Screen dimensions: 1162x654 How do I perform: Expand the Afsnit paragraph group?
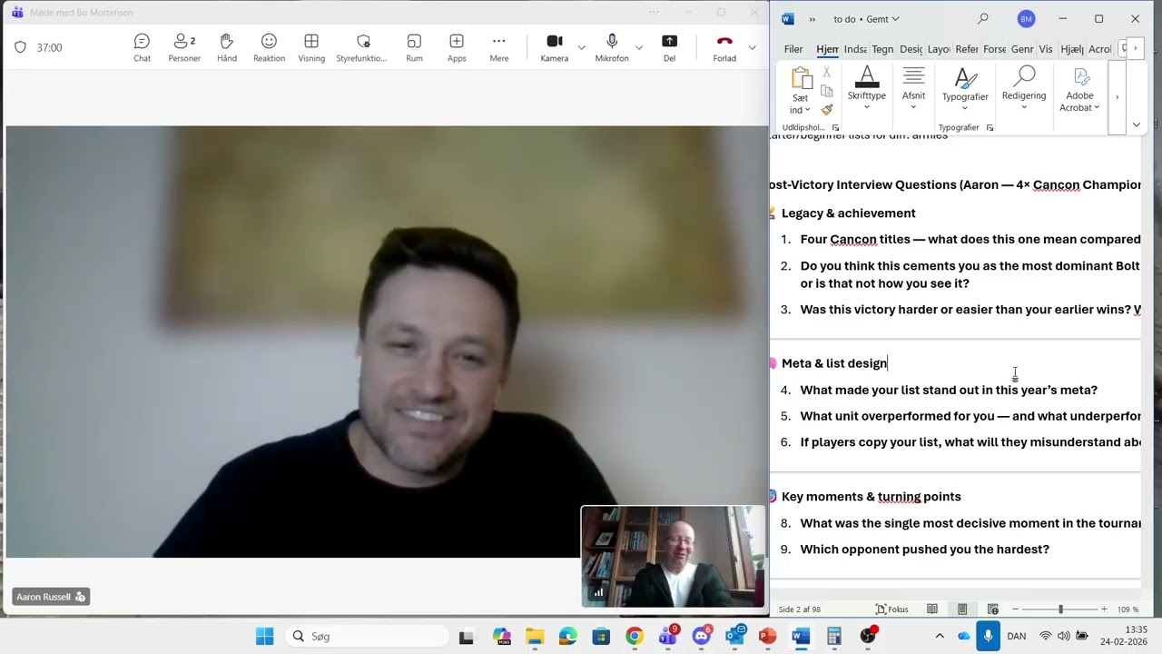(x=913, y=89)
